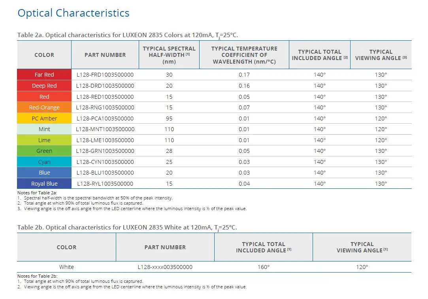Select the PC Amber color swatch
This screenshot has width=428, height=299.
click(44, 118)
